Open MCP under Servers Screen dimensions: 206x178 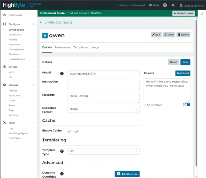(x=11, y=72)
